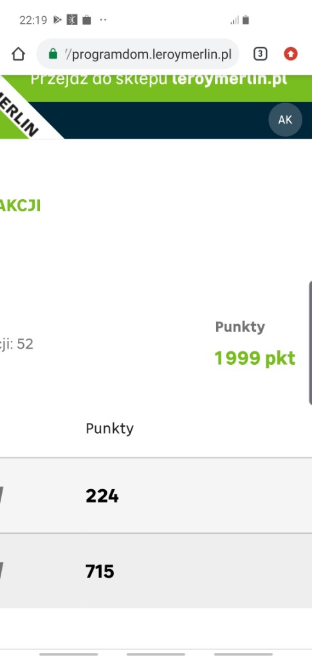This screenshot has width=312, height=660.
Task: Tap the shopping bag notification icon
Action: 86,20
